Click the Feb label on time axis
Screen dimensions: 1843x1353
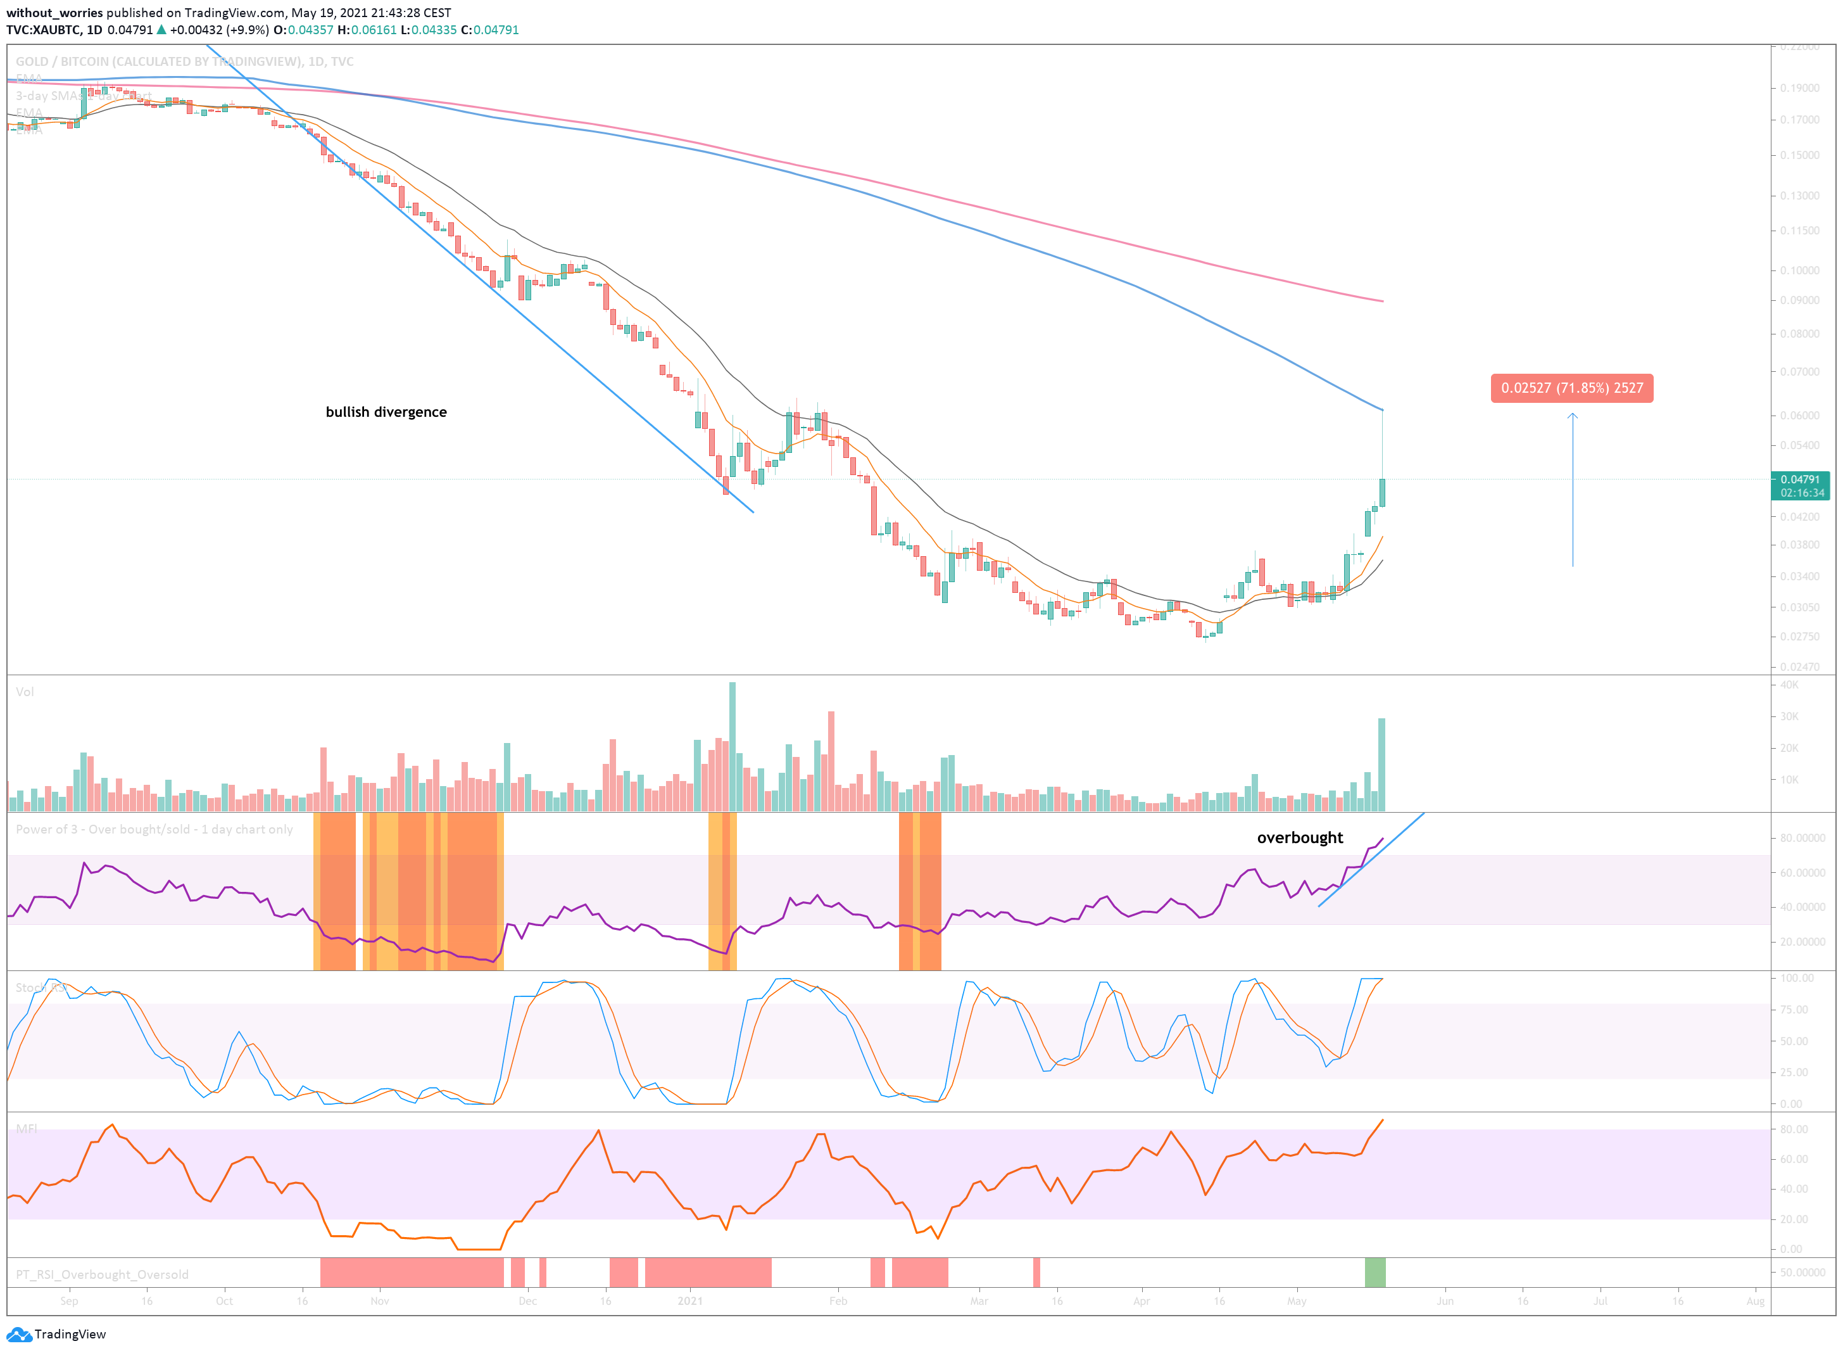838,1300
